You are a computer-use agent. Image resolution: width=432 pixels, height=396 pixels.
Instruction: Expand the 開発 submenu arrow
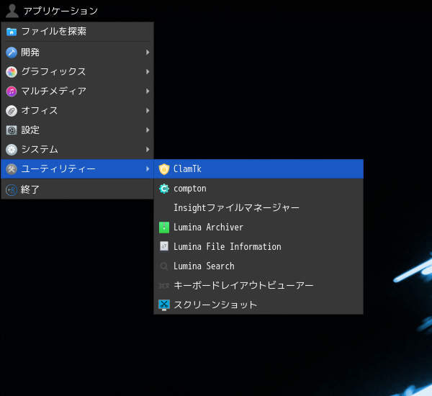click(x=148, y=53)
